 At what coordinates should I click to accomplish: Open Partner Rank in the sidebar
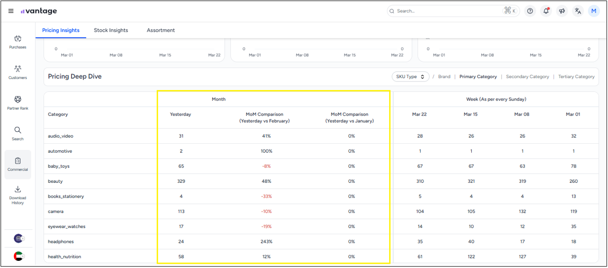18,103
